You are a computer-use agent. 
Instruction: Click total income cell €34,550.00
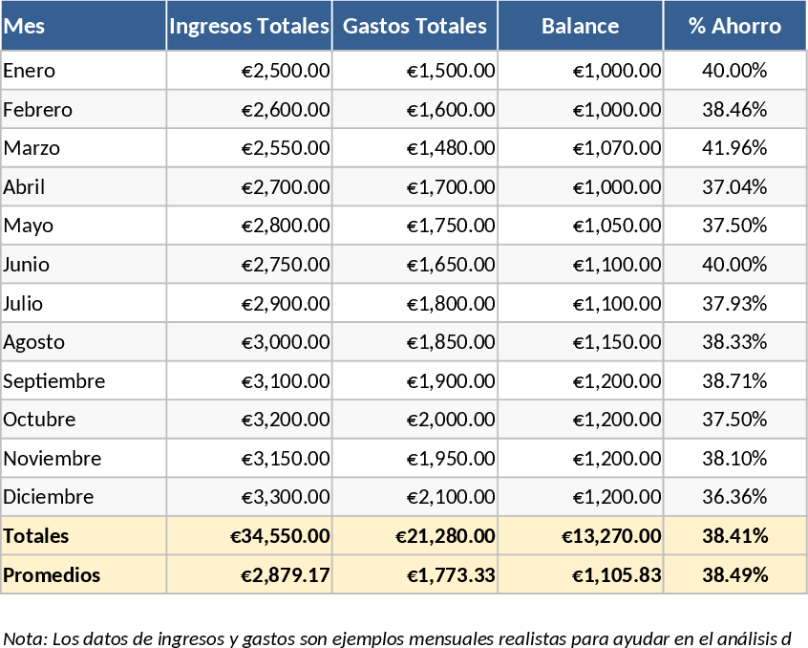249,536
